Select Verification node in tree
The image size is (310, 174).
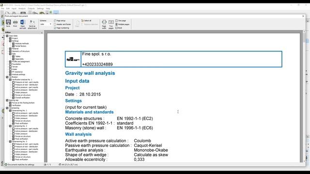coord(14,77)
